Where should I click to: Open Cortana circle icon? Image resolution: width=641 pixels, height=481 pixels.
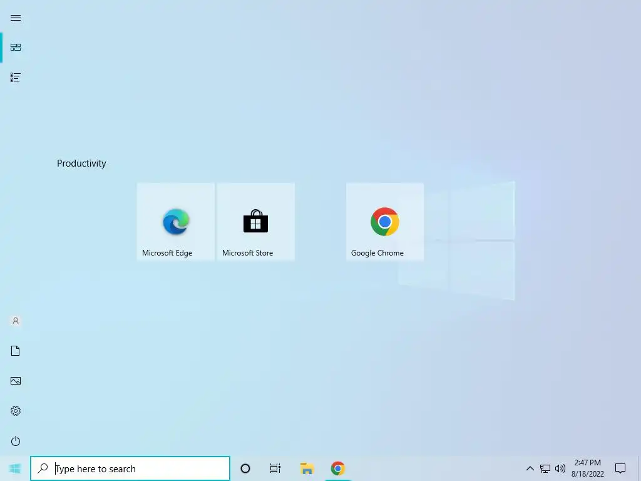[x=245, y=468]
